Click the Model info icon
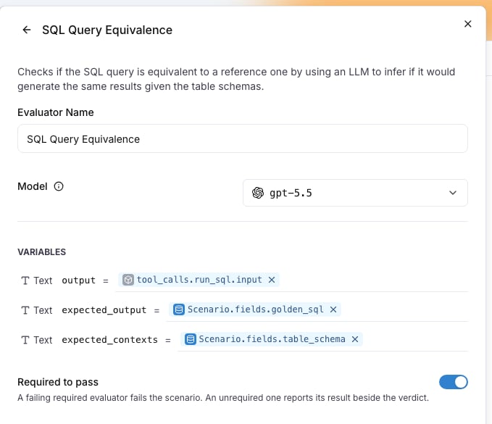This screenshot has height=424, width=492. point(59,186)
